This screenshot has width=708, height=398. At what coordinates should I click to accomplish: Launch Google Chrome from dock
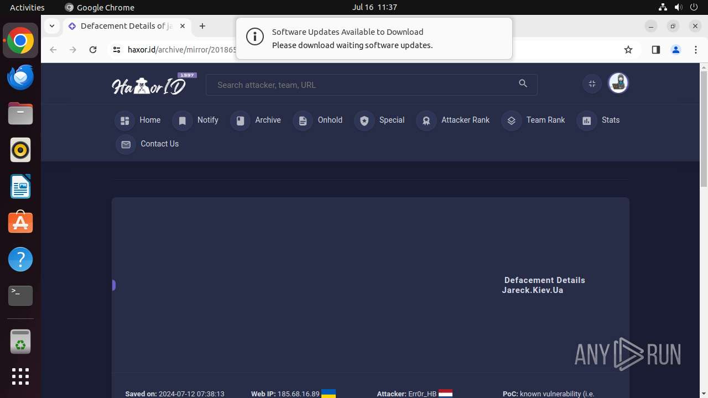tap(20, 40)
